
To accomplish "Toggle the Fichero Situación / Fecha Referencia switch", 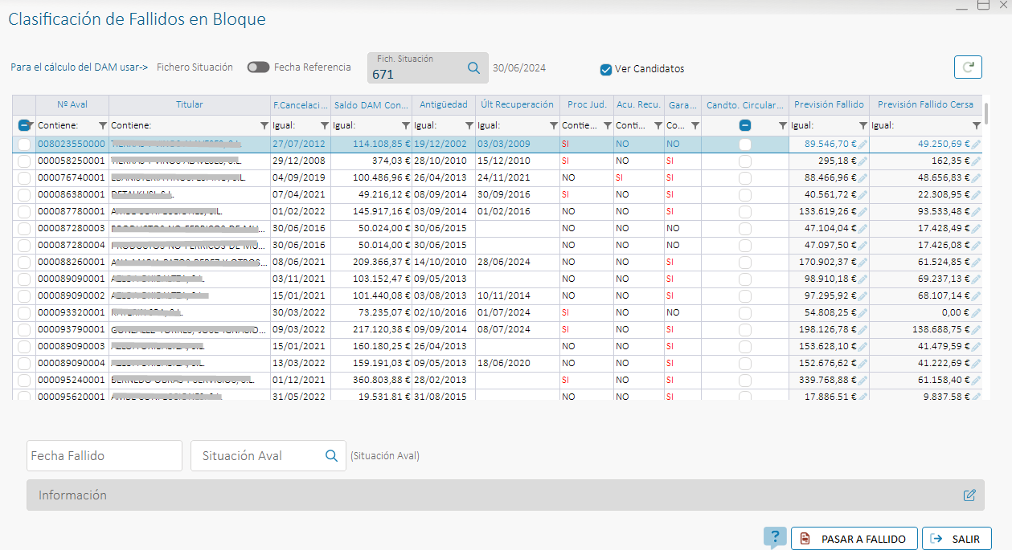I will 258,67.
